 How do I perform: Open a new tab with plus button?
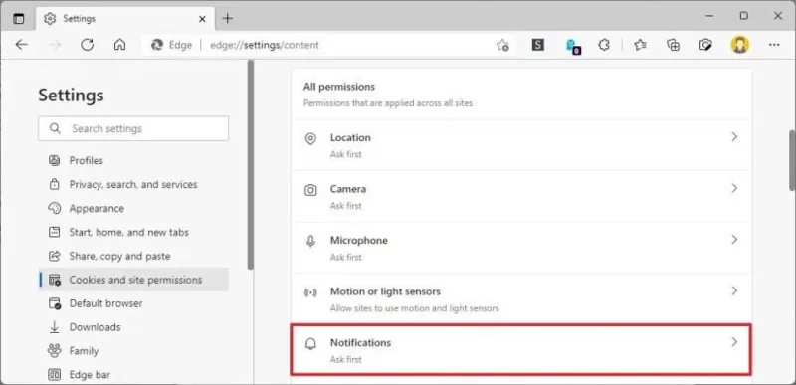[x=228, y=18]
